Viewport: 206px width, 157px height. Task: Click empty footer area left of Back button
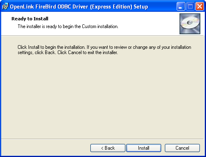coord(46,148)
